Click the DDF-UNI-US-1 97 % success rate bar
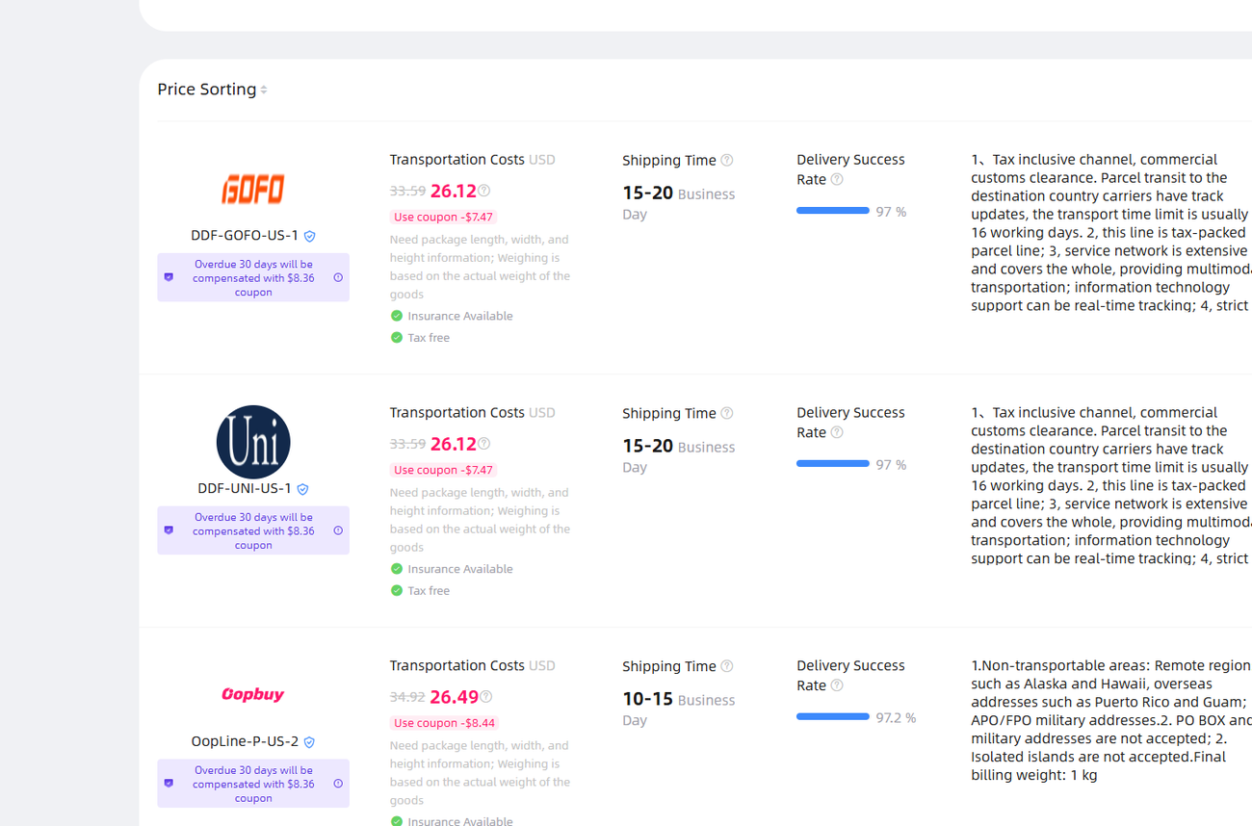Image resolution: width=1252 pixels, height=826 pixels. (833, 464)
